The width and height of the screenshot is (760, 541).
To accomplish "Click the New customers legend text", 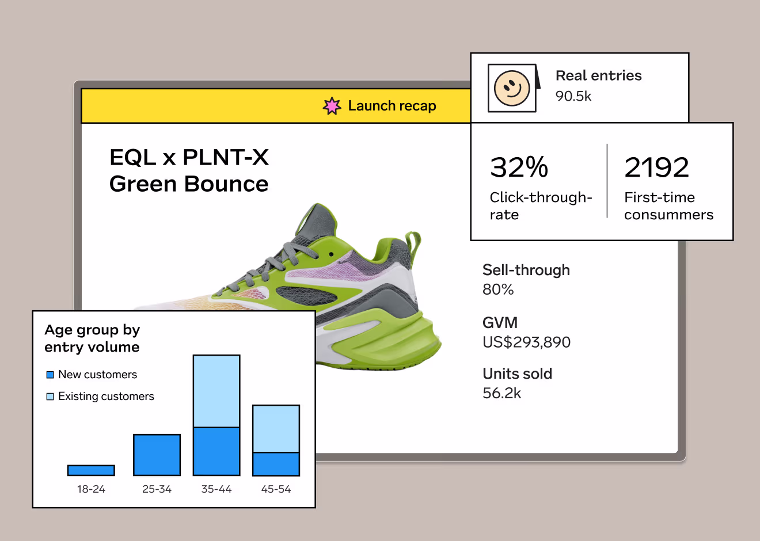I will tap(98, 375).
